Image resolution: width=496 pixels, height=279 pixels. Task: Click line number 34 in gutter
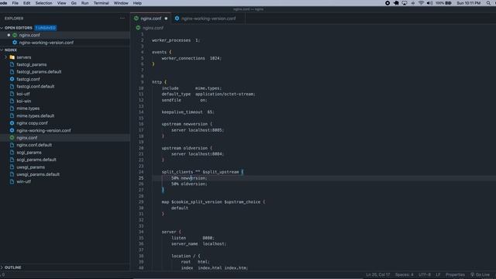[x=141, y=232]
